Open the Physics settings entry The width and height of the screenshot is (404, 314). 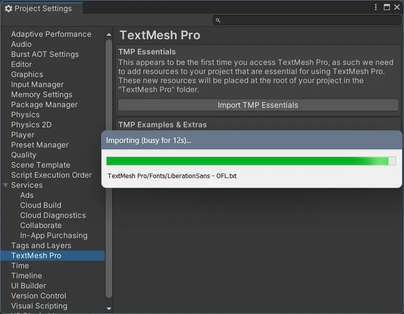click(25, 114)
